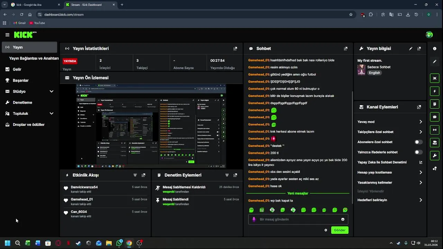The width and height of the screenshot is (443, 249).
Task: Open the profile avatar at top right
Action: click(x=429, y=35)
